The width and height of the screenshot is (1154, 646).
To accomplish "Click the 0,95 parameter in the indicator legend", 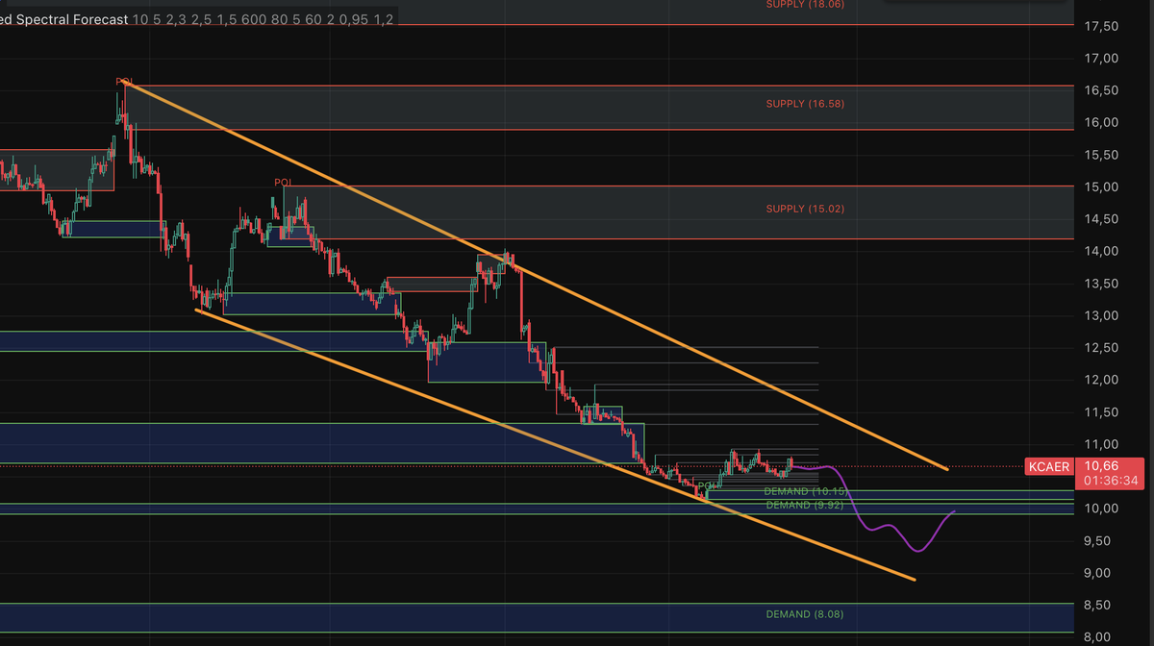I will pos(353,19).
